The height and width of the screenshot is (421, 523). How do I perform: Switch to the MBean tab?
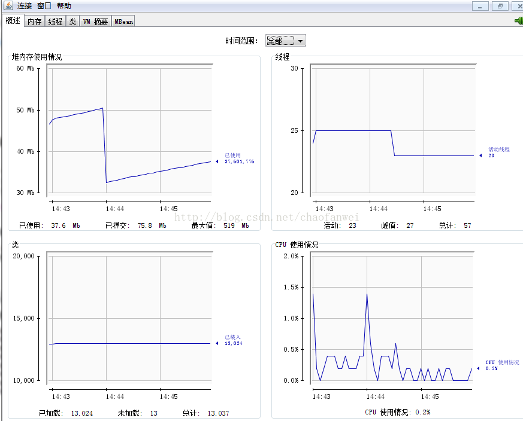coord(123,22)
